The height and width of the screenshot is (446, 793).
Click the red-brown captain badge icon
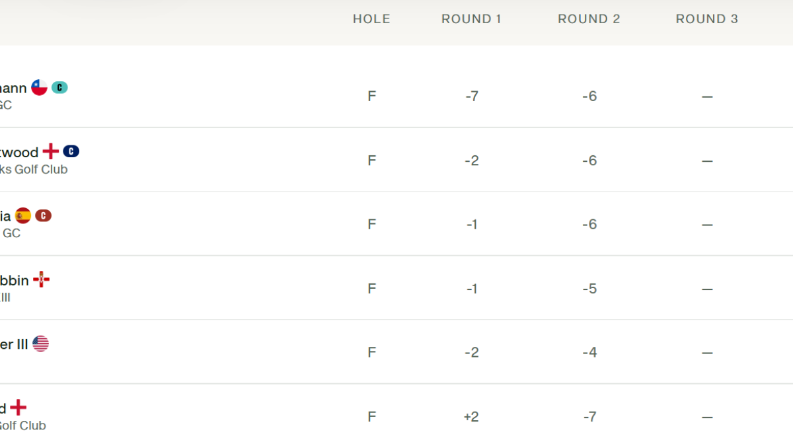[43, 215]
